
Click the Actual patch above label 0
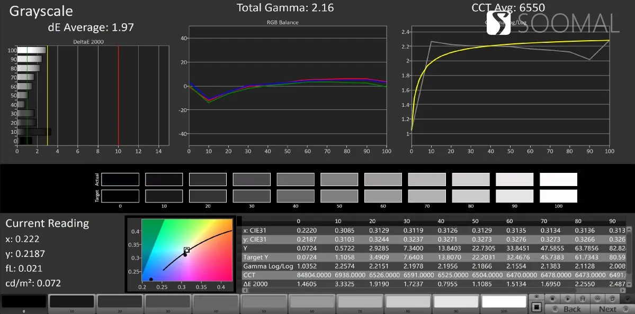pos(120,179)
